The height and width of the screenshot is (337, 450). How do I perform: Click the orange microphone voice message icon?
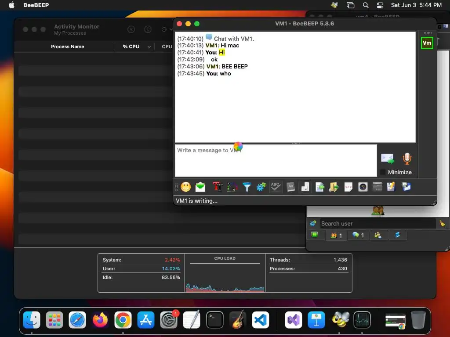(x=407, y=159)
